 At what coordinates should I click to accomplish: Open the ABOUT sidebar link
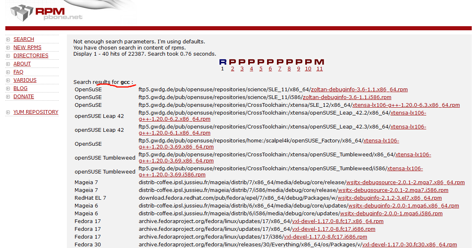click(x=22, y=63)
